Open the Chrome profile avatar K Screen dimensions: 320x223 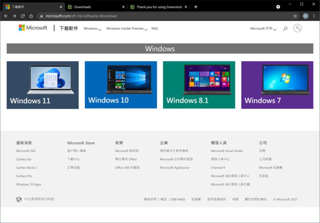pyautogui.click(x=305, y=16)
